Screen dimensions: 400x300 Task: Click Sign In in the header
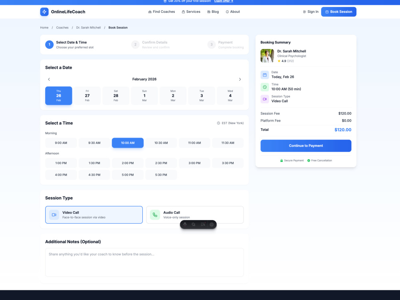tap(311, 12)
